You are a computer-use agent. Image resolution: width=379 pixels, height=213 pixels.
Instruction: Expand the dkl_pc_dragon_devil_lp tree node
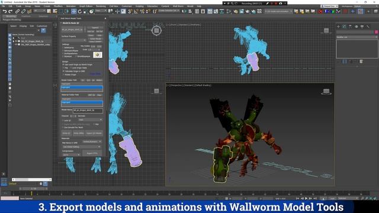(13, 41)
